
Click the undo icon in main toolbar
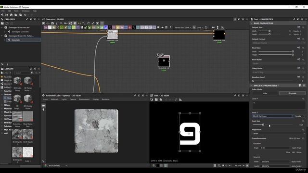[25, 15]
